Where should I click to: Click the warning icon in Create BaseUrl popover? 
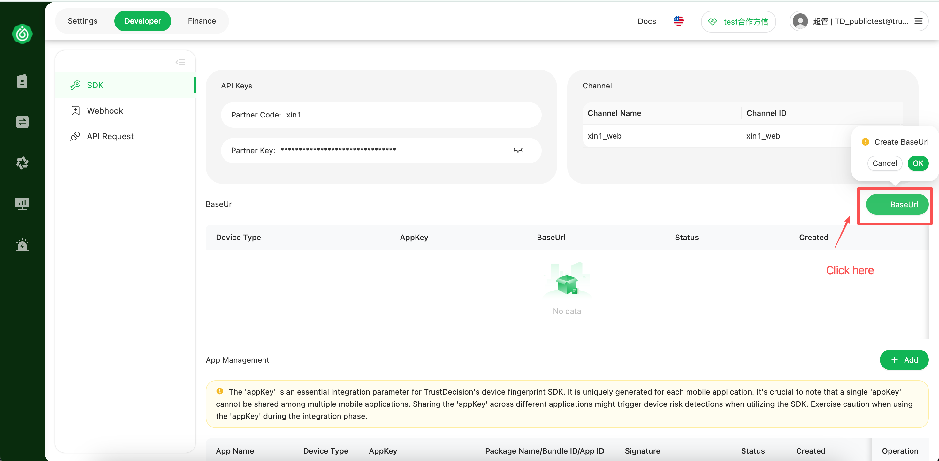click(865, 142)
